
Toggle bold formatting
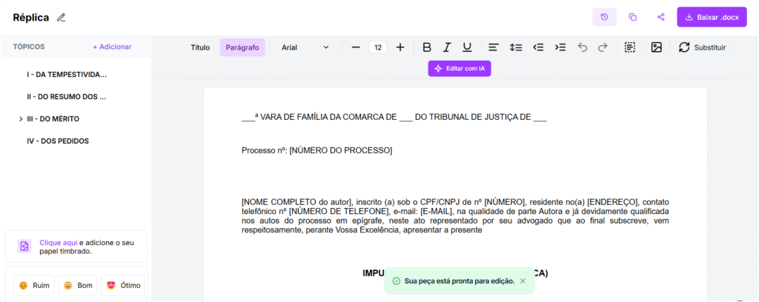426,47
